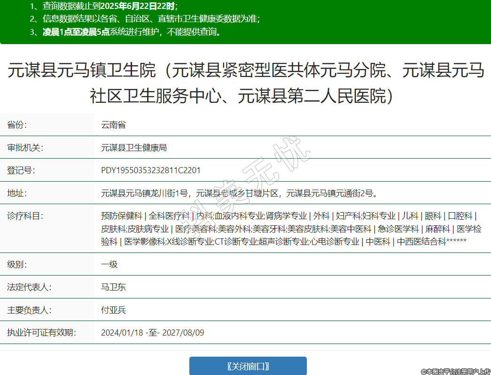Click the level value 一级
Viewport: 491px width, 375px height.
tap(109, 264)
